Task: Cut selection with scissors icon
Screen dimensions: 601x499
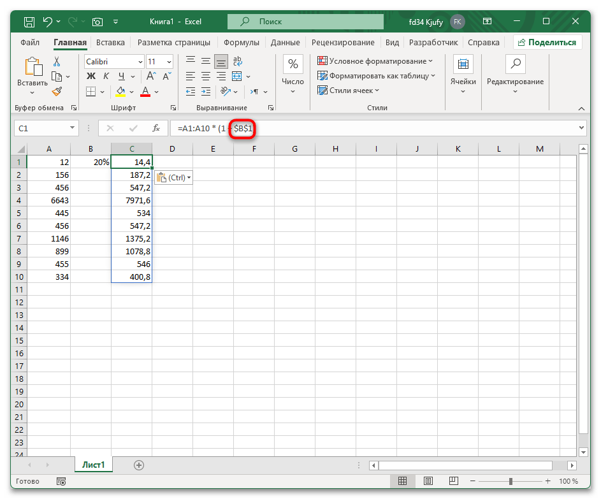Action: click(x=57, y=61)
